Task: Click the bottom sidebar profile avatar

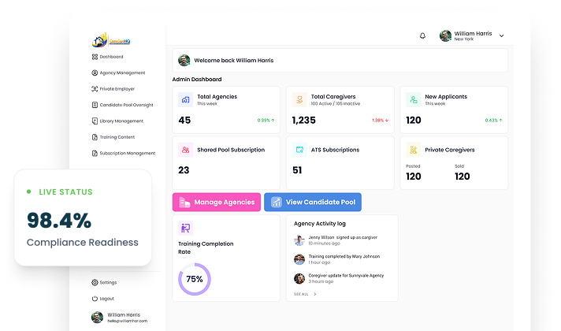Action: (x=98, y=318)
